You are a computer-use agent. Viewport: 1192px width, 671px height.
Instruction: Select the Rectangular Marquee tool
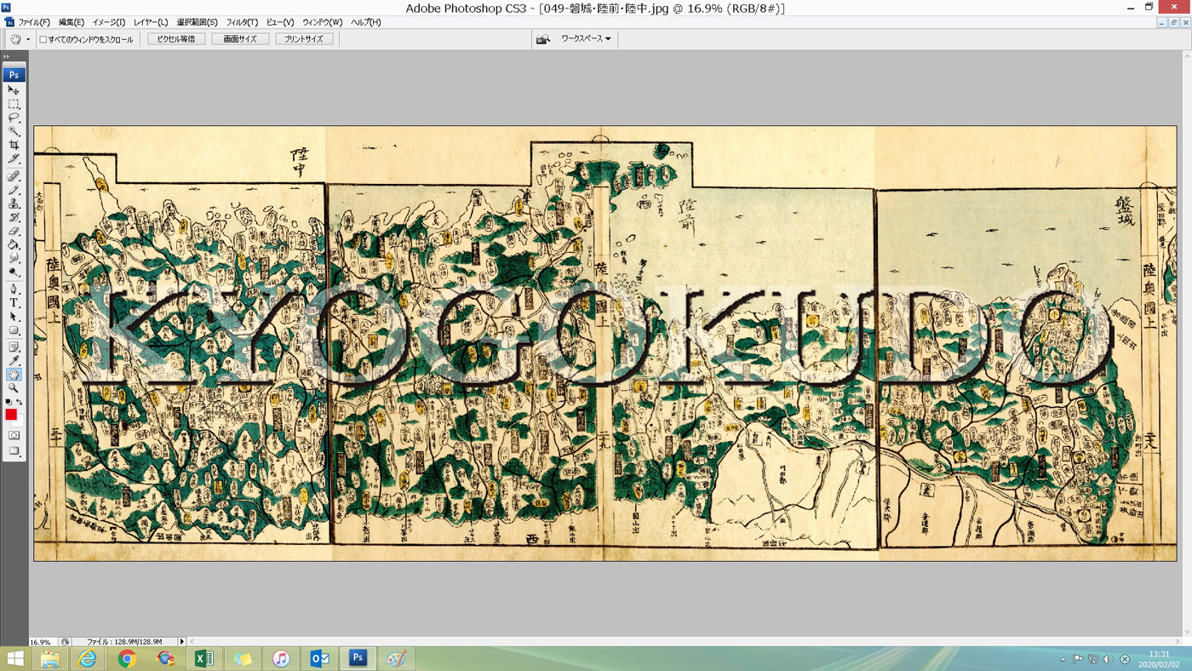(14, 104)
